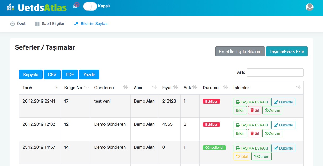This screenshot has width=323, height=166.
Task: Click İptal for belge 14
Action: [242, 156]
